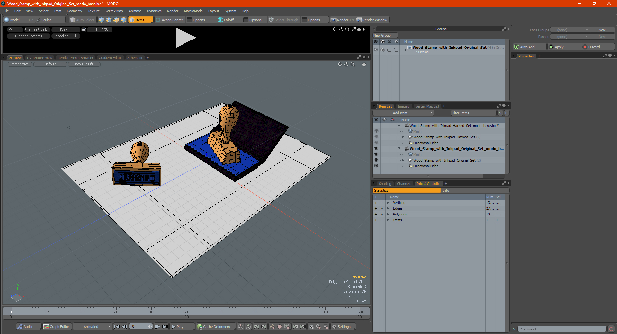Image resolution: width=617 pixels, height=334 pixels.
Task: Open the Geometry menu
Action: (x=75, y=11)
